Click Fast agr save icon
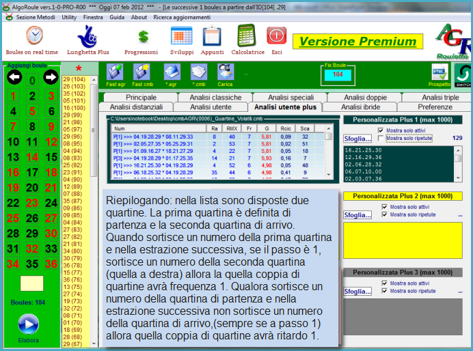Viewport: 473px width, 351px height. 115,72
